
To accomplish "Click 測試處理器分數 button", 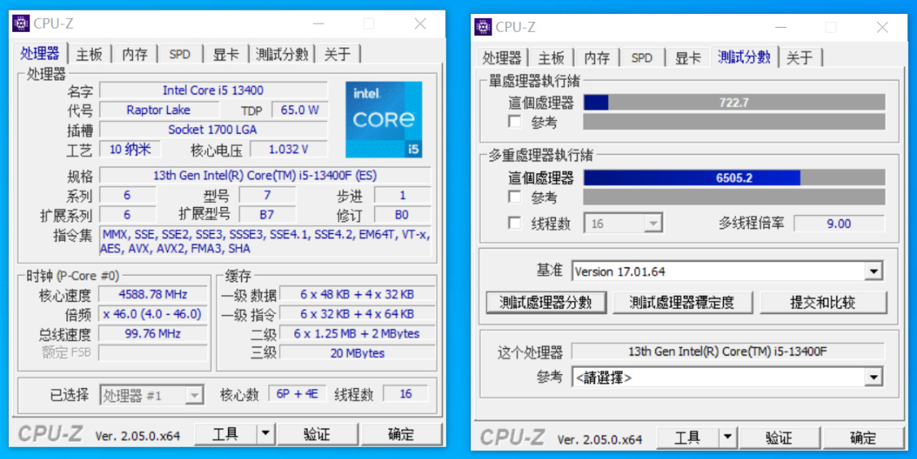I will pyautogui.click(x=546, y=302).
